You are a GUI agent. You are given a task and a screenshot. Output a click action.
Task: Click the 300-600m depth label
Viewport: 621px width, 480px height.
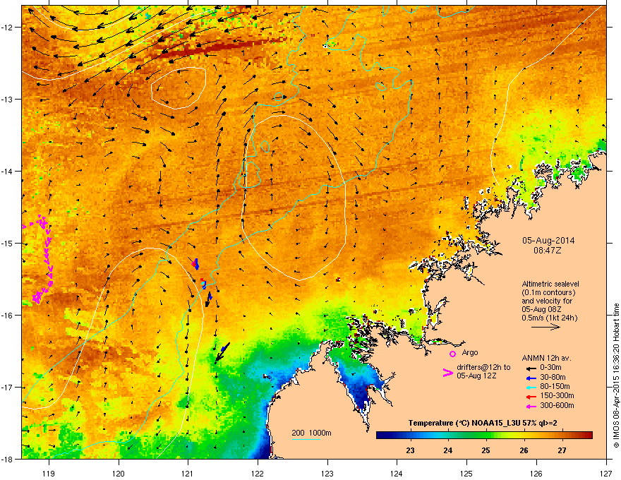click(x=557, y=406)
